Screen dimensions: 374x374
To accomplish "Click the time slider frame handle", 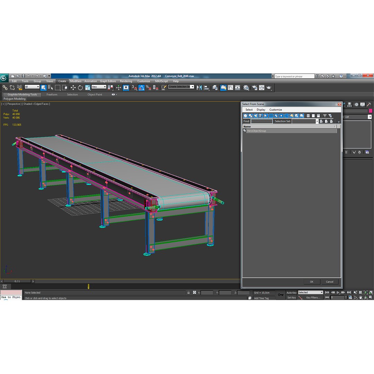I will (17, 281).
